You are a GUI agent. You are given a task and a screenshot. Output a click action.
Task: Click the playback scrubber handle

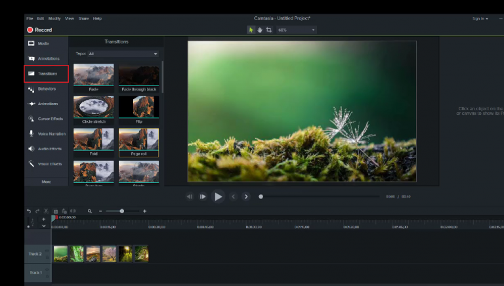tap(261, 196)
